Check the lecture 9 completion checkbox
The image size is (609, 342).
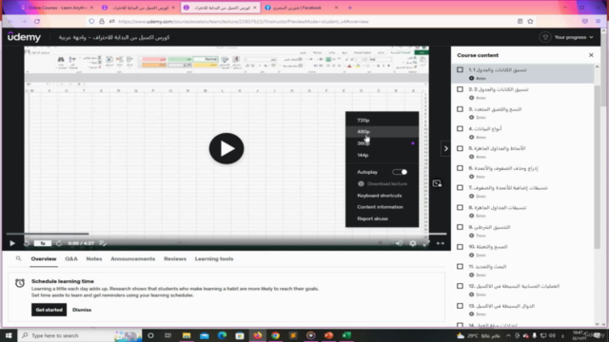pos(460,227)
